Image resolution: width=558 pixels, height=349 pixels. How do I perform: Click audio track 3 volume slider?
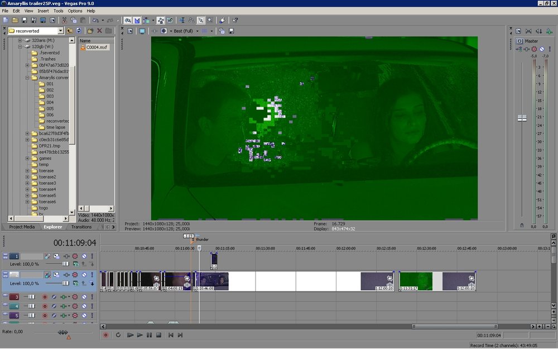[31, 297]
